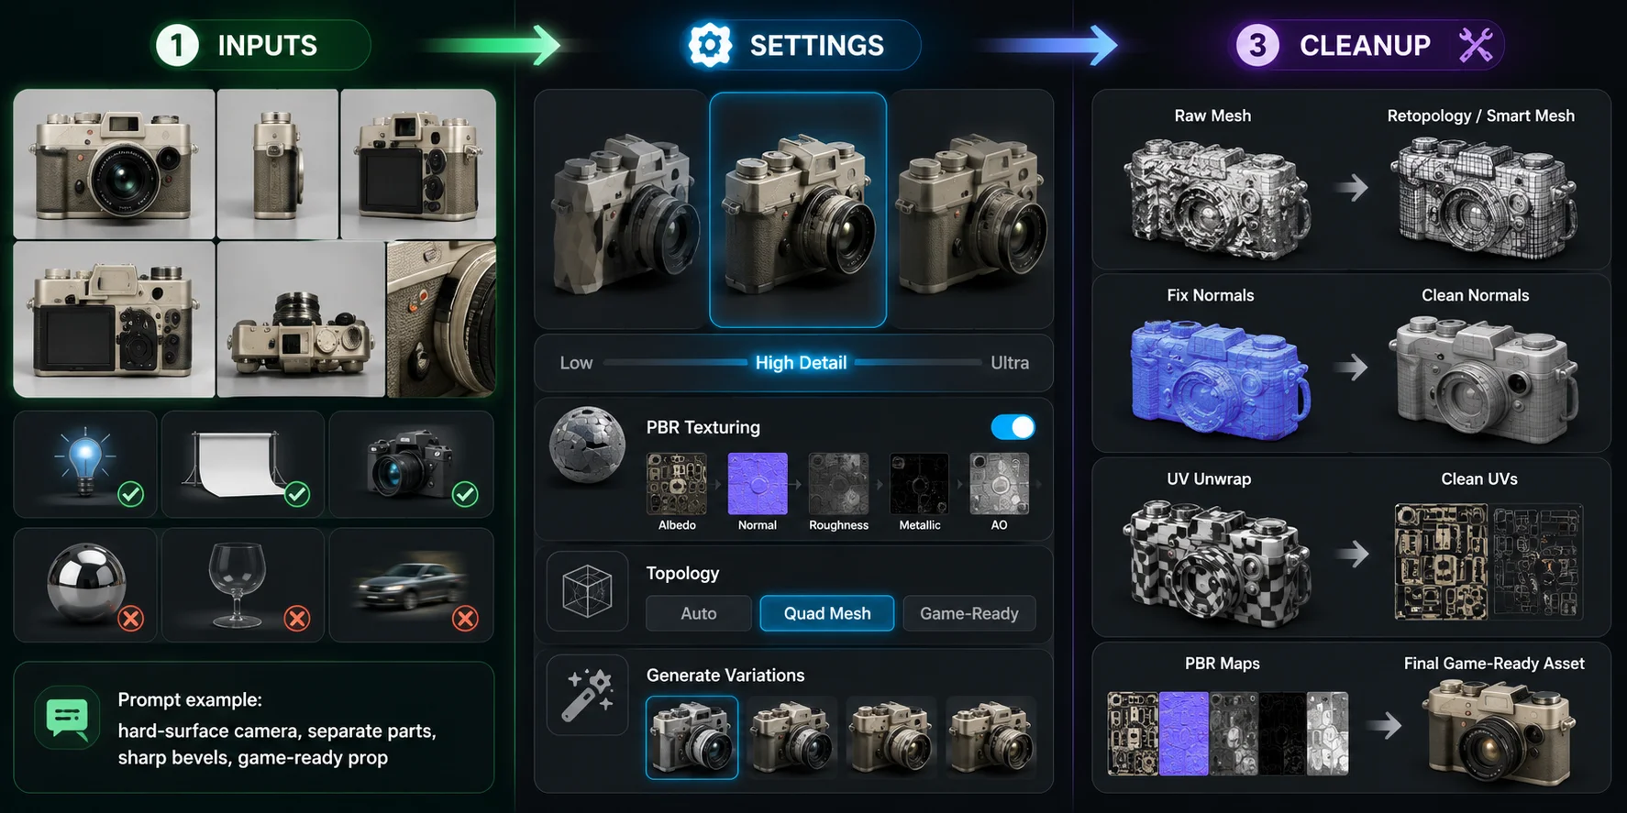Select the Game-Ready topology option
Image resolution: width=1627 pixels, height=813 pixels.
[969, 613]
